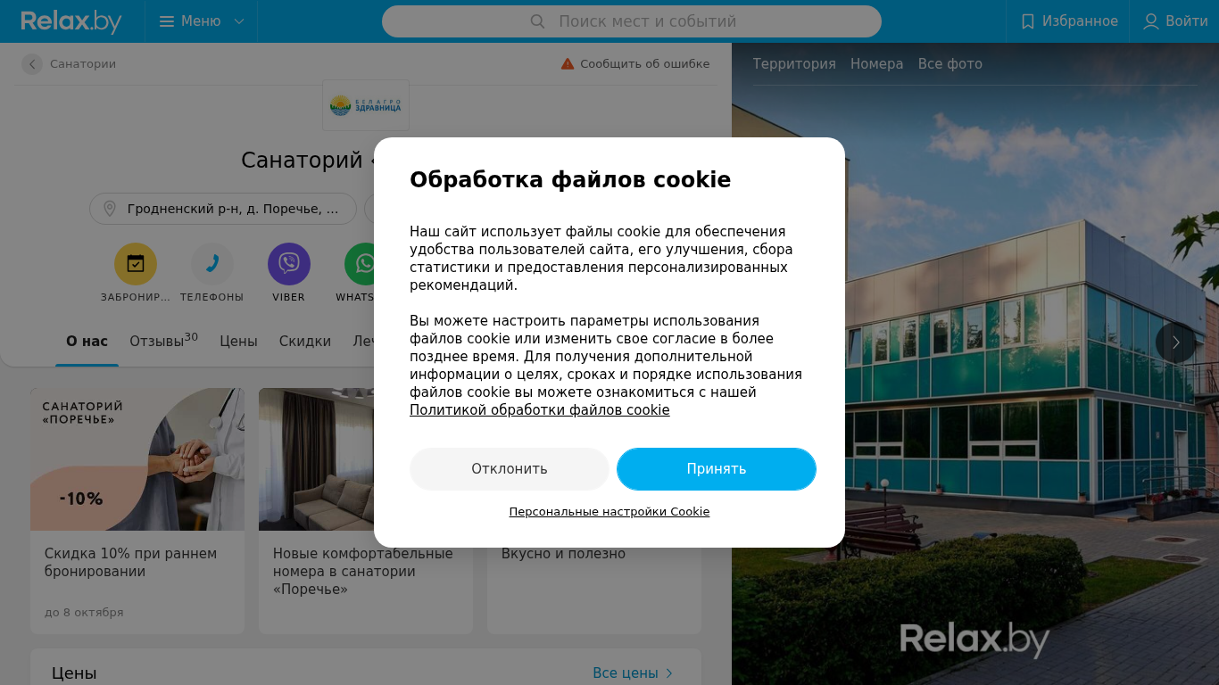Accept cookies with Принять button
Viewport: 1219px width, 685px height.
click(x=717, y=469)
